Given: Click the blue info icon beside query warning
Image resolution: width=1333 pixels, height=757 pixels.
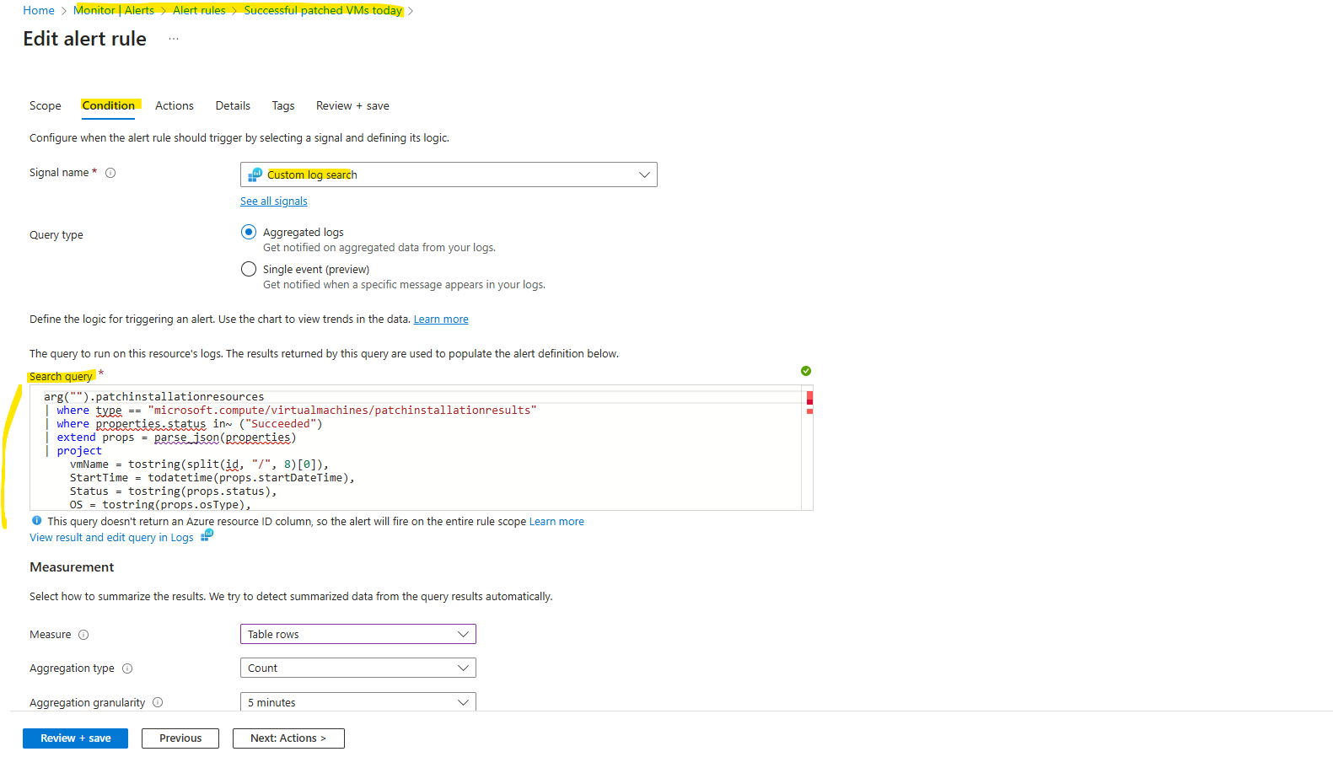Looking at the screenshot, I should click(36, 521).
